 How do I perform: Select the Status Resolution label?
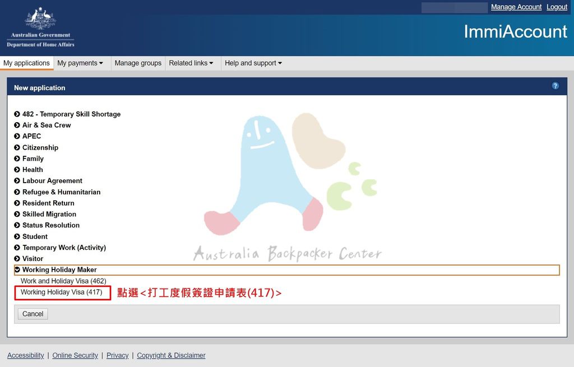coord(51,225)
